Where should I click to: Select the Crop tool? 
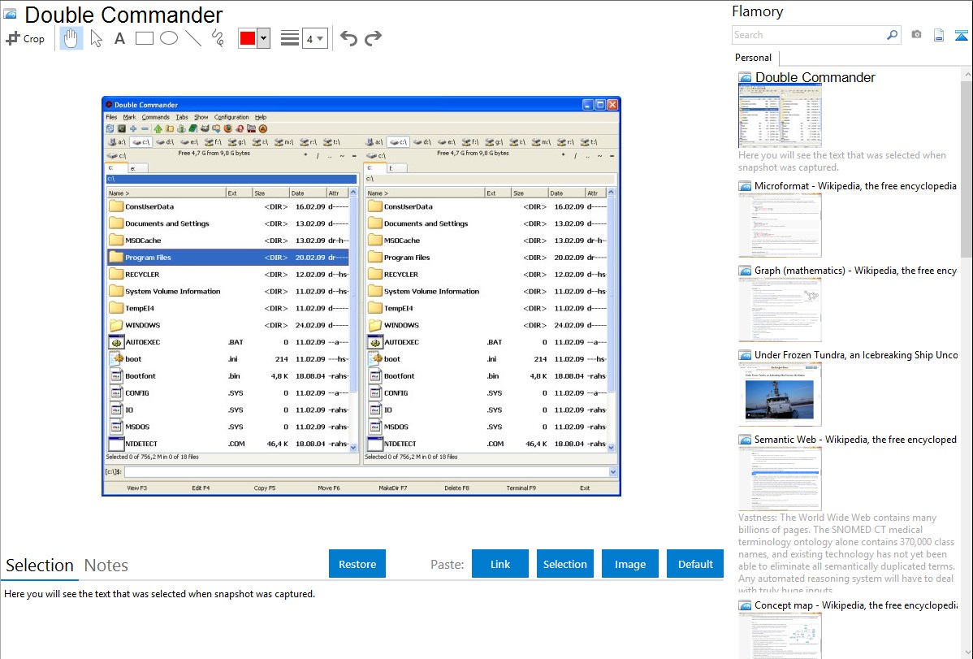pyautogui.click(x=25, y=38)
